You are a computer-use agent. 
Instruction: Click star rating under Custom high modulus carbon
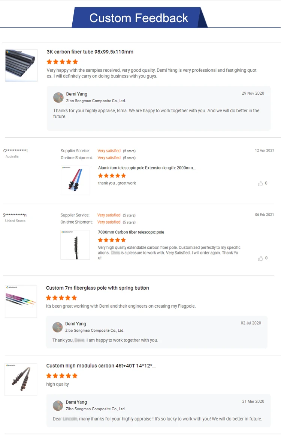pos(62,376)
